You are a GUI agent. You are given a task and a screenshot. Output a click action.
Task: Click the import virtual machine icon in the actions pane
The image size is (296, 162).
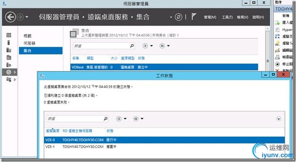[277, 22]
